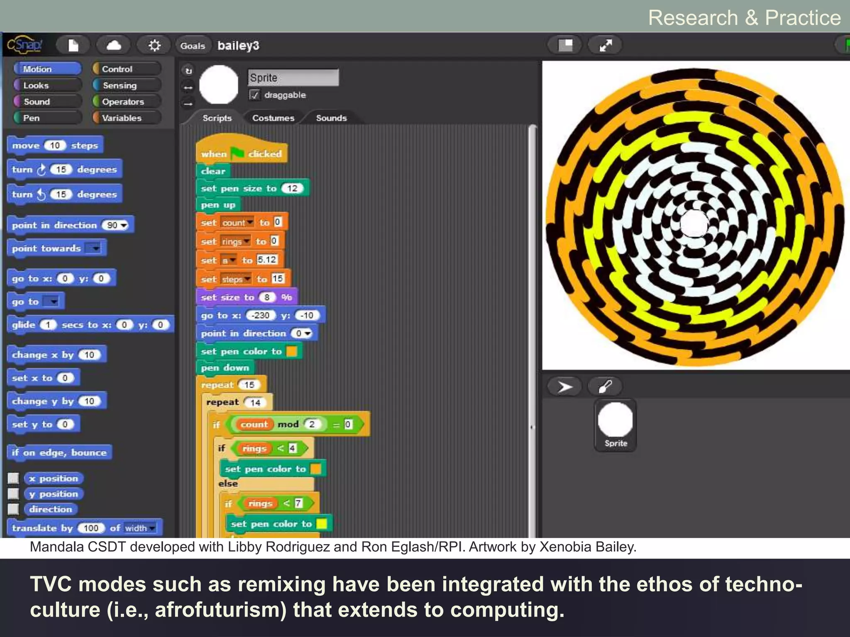Open the cloud menu icon
The width and height of the screenshot is (850, 637).
(113, 45)
